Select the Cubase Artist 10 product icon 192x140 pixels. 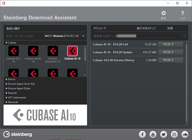(x=33, y=51)
